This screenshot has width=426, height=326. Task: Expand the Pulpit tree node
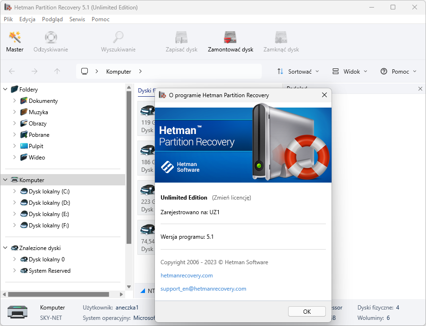coord(14,146)
